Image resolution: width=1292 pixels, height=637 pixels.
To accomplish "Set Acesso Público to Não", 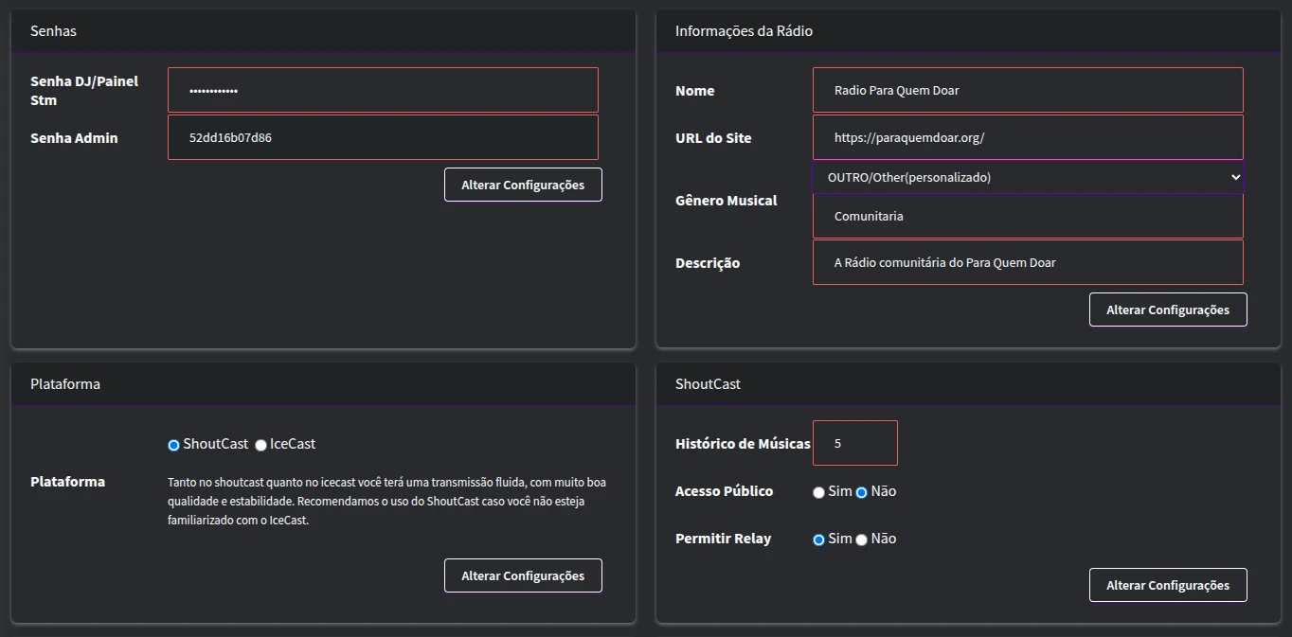I will pos(861,492).
